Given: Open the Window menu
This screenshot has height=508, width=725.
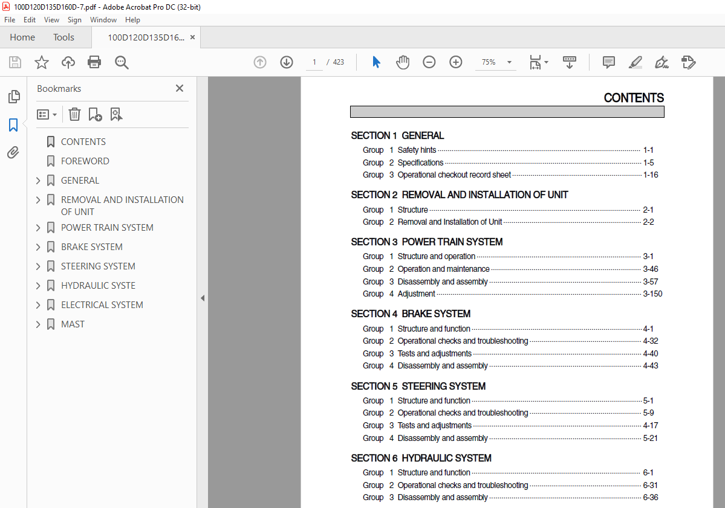Looking at the screenshot, I should click(103, 20).
